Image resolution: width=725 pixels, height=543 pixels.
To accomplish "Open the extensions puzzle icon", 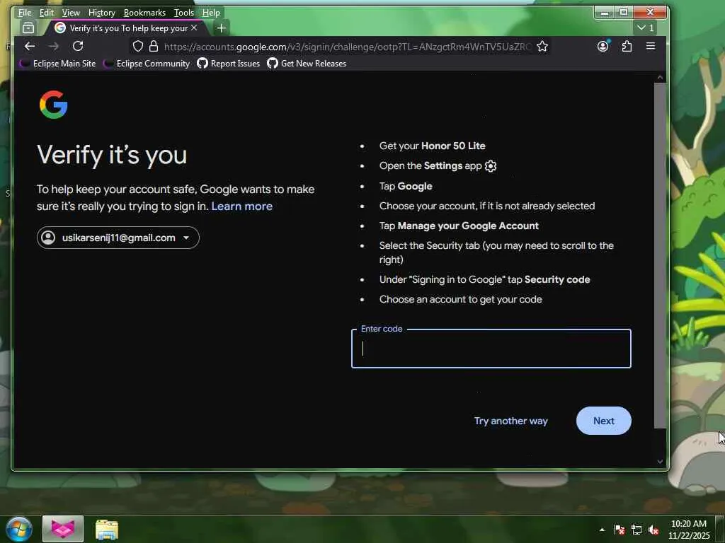I will coord(627,46).
